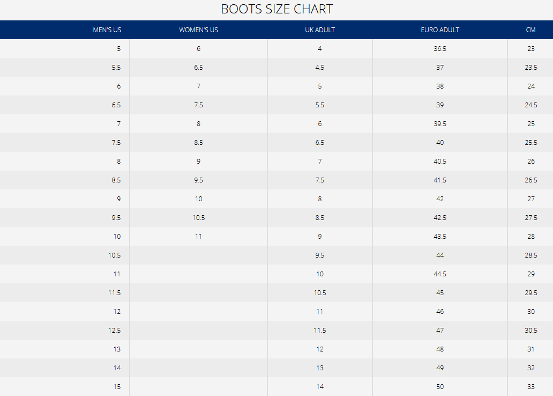Select Men's US size 12.5 cell
The image size is (553, 396).
(x=114, y=331)
